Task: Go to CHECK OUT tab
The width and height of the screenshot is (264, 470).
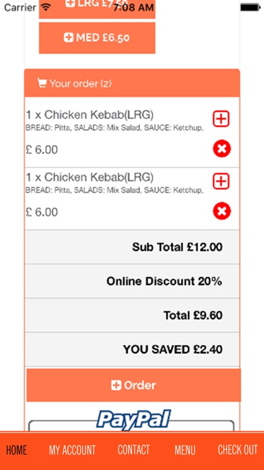Action: point(237,450)
